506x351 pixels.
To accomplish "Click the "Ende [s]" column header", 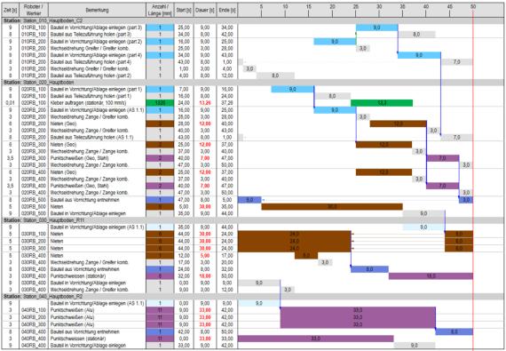I will (227, 10).
